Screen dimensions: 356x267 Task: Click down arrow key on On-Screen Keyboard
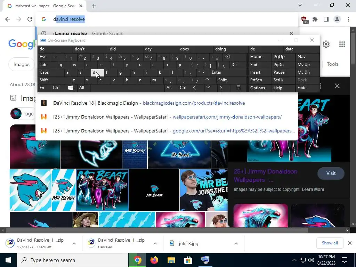click(x=208, y=87)
